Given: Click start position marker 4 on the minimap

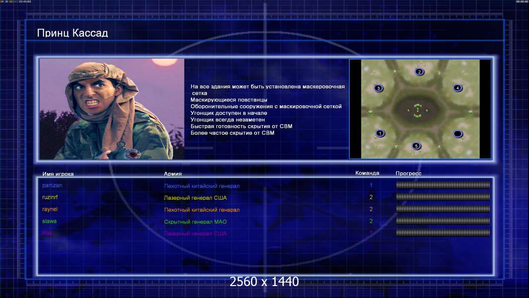Looking at the screenshot, I should (458, 88).
